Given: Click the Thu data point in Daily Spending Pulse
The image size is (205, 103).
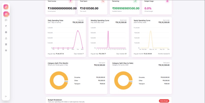Looking at the screenshot, I should pos(53,48).
